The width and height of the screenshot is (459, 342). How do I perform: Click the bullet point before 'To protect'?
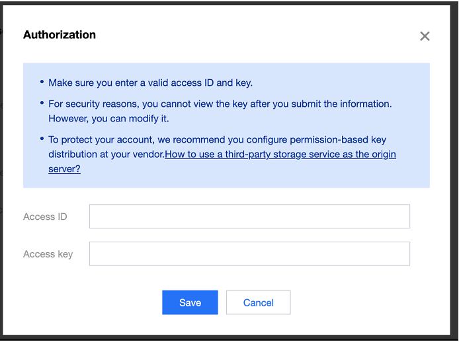coord(40,140)
